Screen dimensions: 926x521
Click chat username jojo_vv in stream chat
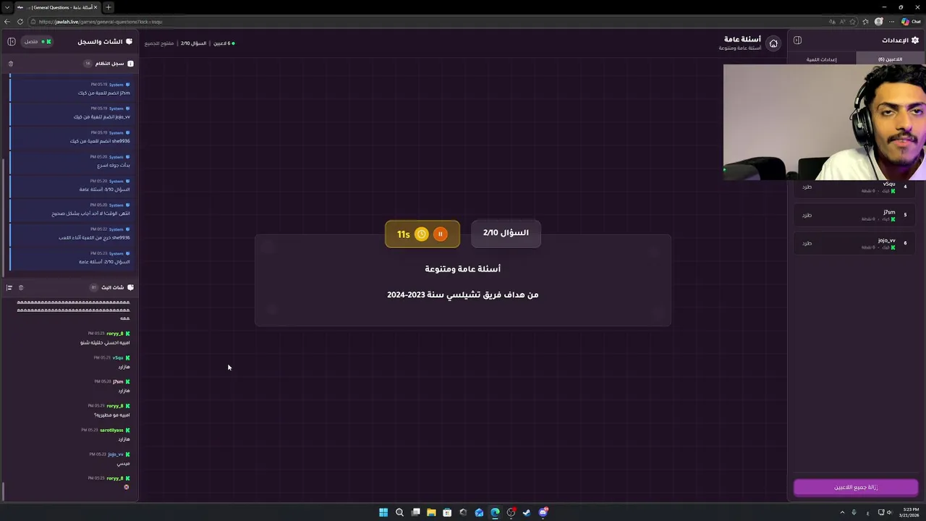[x=116, y=454]
